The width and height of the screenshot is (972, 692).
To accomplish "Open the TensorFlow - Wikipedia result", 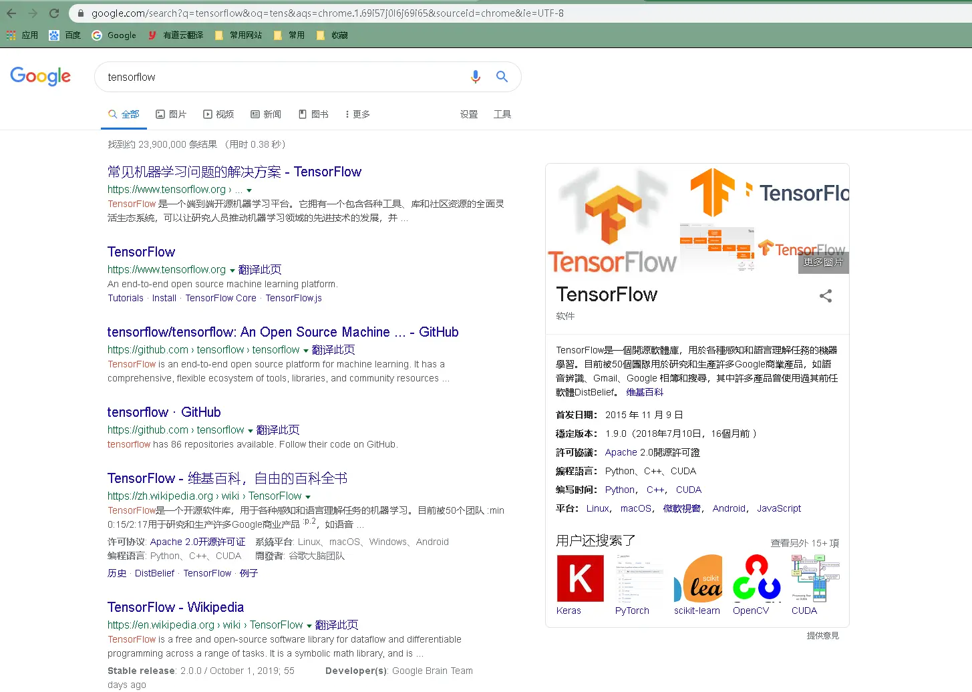I will tap(176, 607).
